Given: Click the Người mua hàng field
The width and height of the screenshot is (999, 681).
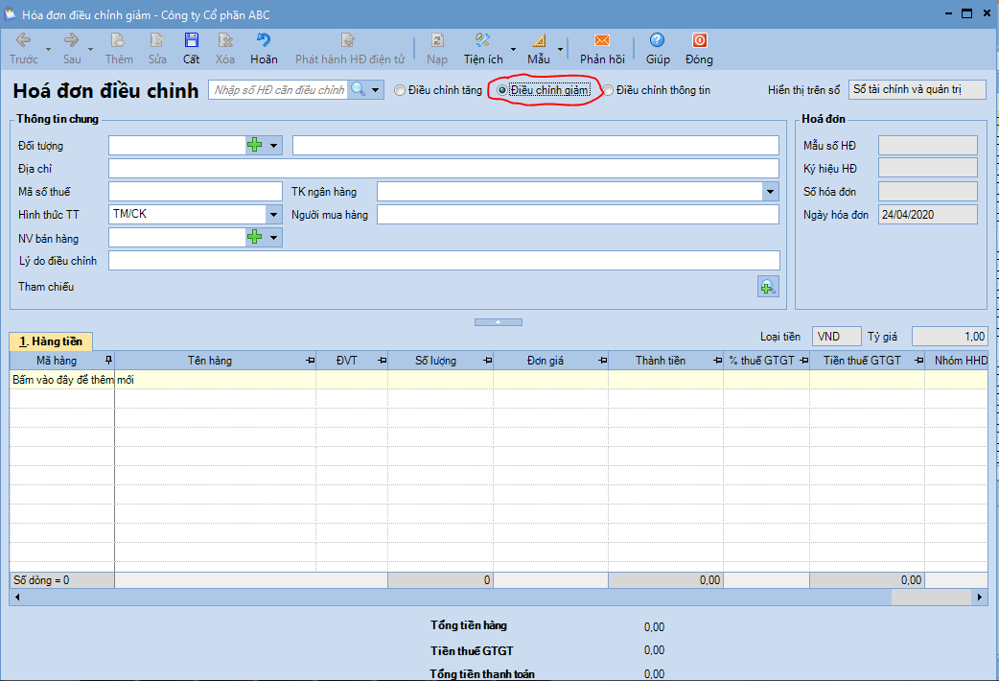Looking at the screenshot, I should [x=578, y=214].
